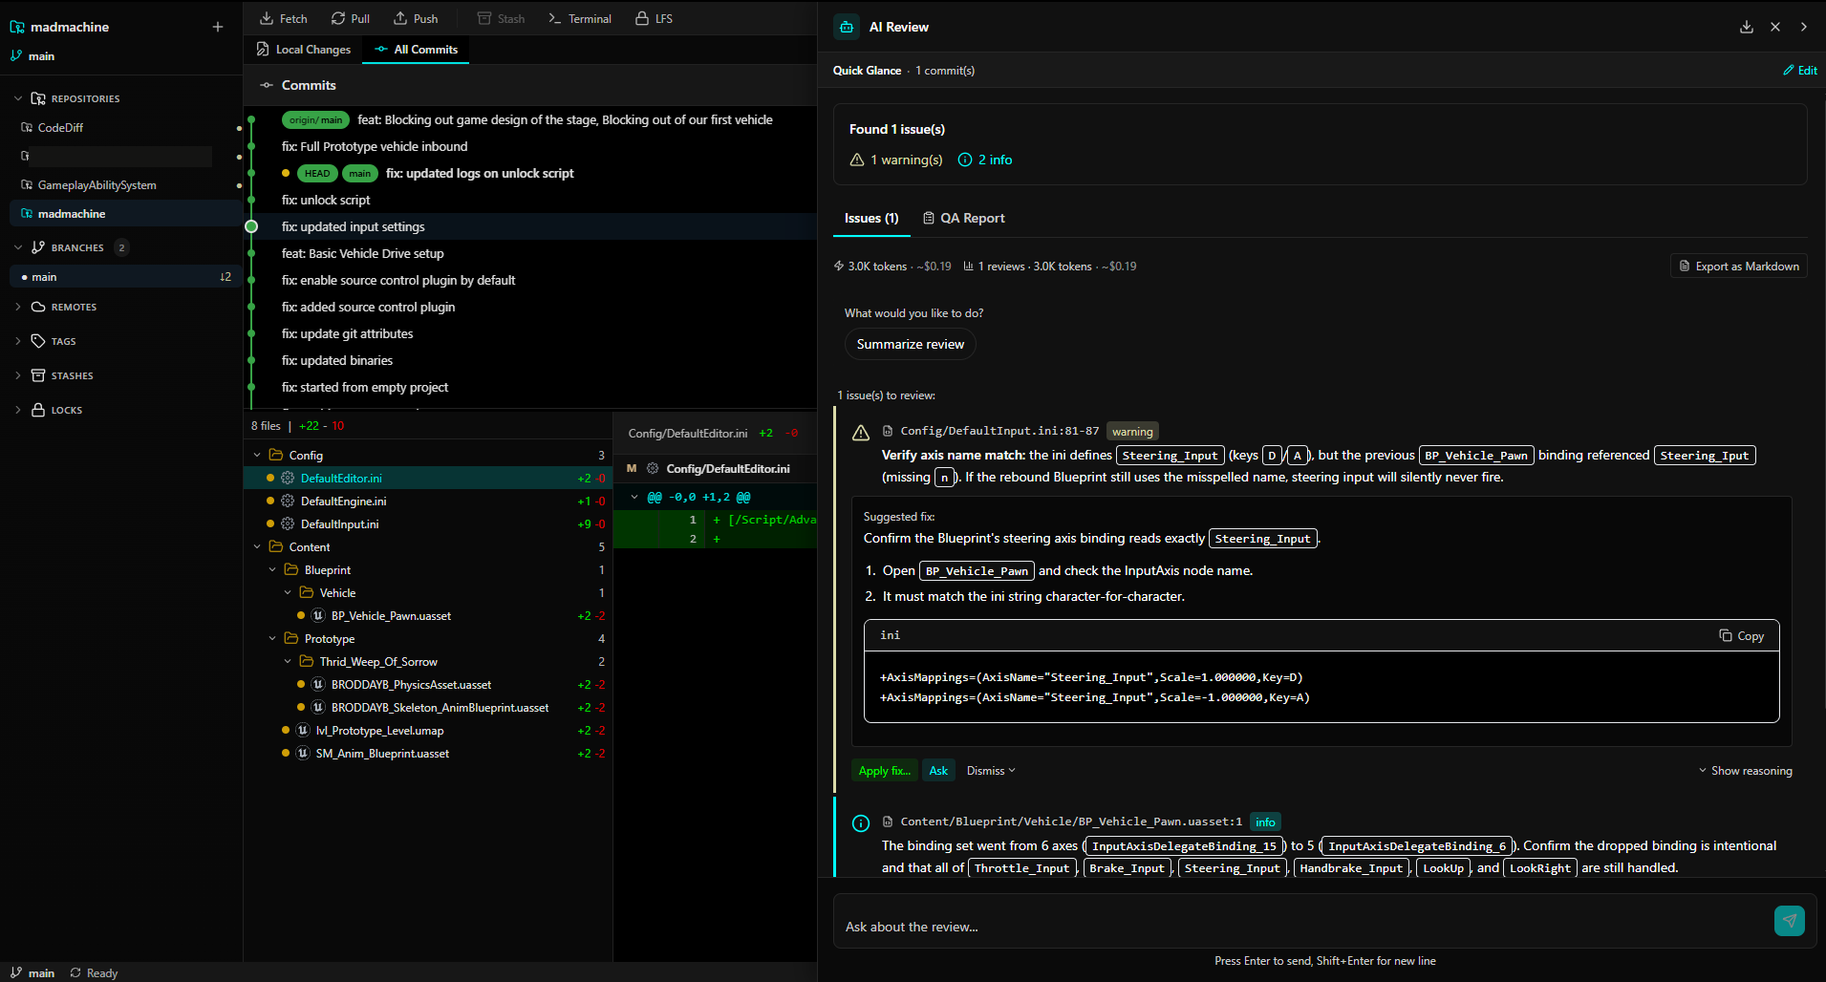The image size is (1826, 982).
Task: Click the Fetch toolbar icon
Action: click(x=267, y=18)
